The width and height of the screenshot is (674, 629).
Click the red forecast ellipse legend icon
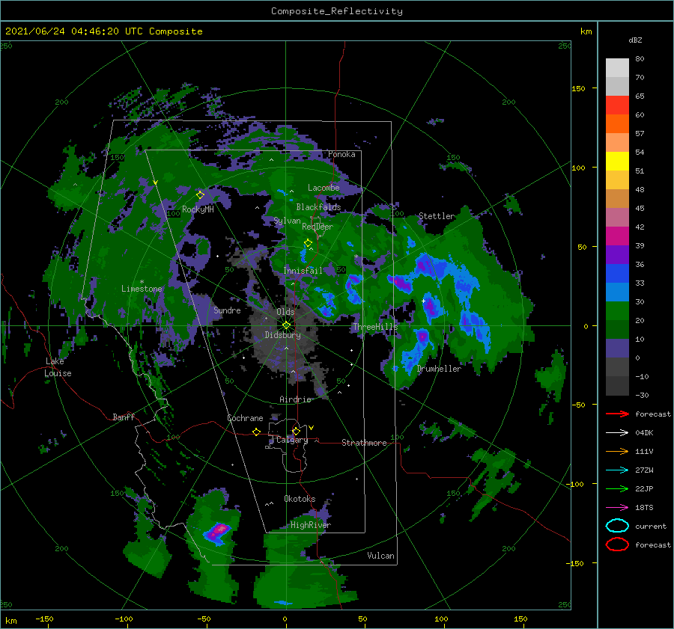pos(617,544)
